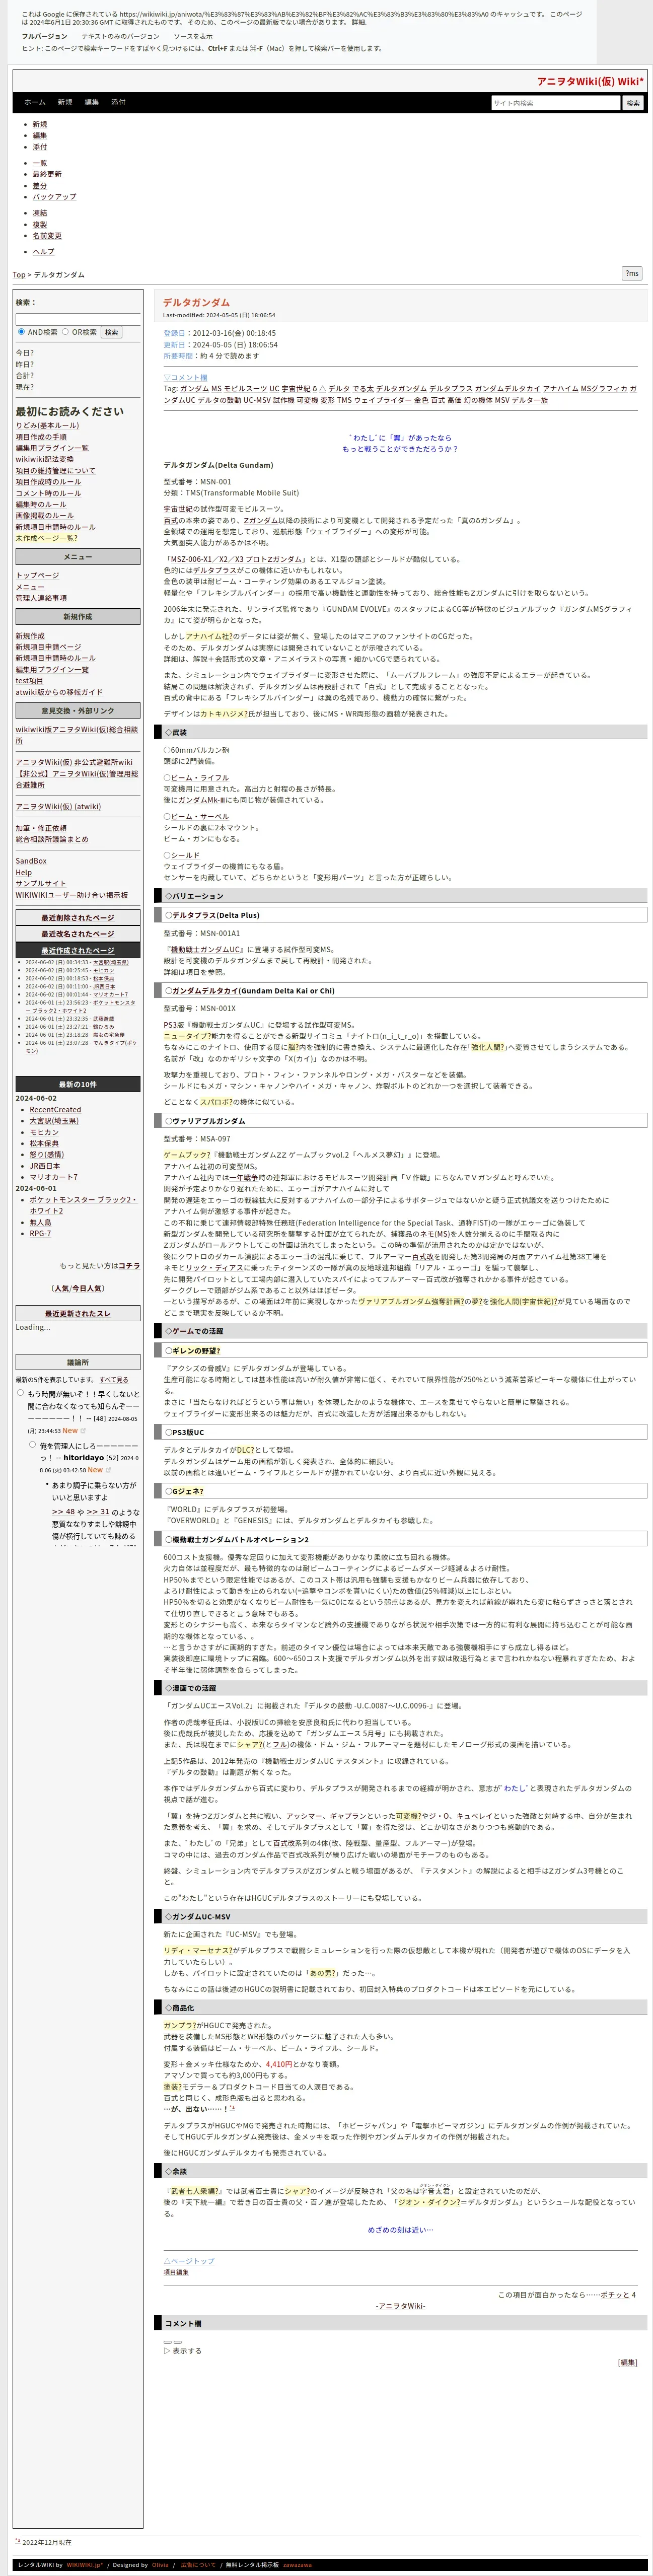
Task: Toggle the 最新の10件 sidebar header
Action: click(x=78, y=1084)
